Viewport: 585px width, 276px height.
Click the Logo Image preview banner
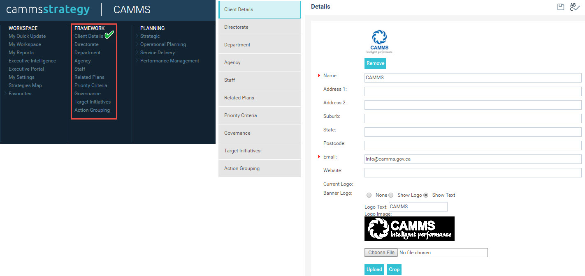(x=409, y=229)
